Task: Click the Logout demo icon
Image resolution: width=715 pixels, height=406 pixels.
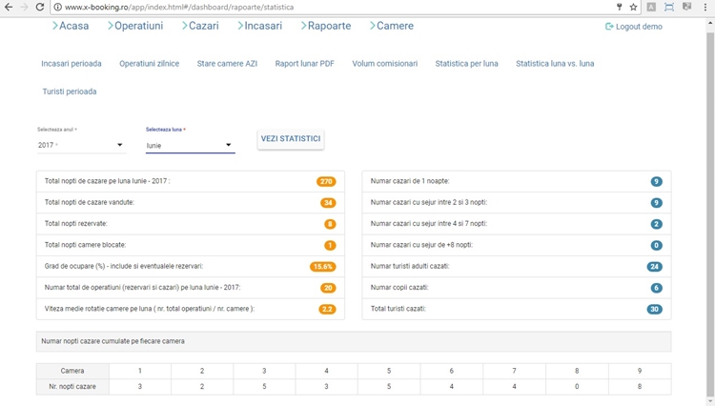Action: coord(610,27)
